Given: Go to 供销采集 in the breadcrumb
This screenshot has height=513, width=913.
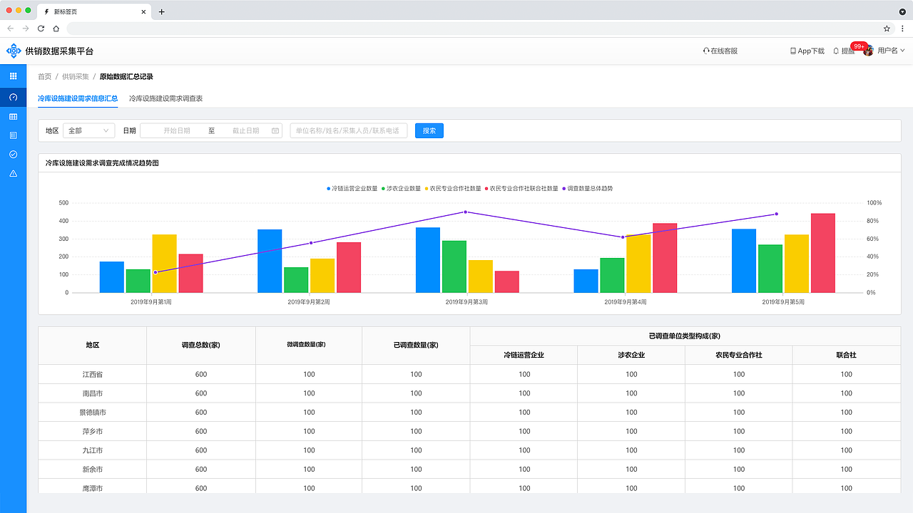Looking at the screenshot, I should 76,76.
